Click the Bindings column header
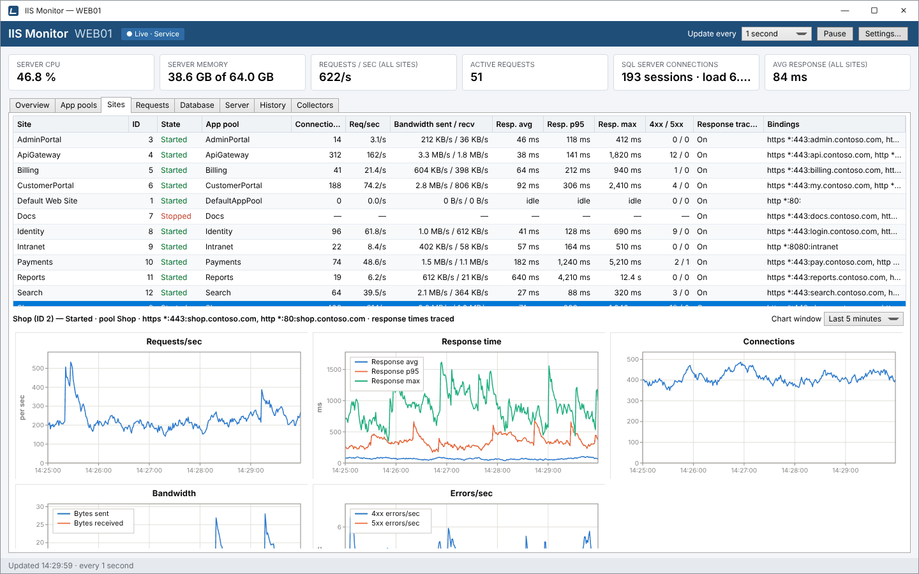 pyautogui.click(x=834, y=124)
